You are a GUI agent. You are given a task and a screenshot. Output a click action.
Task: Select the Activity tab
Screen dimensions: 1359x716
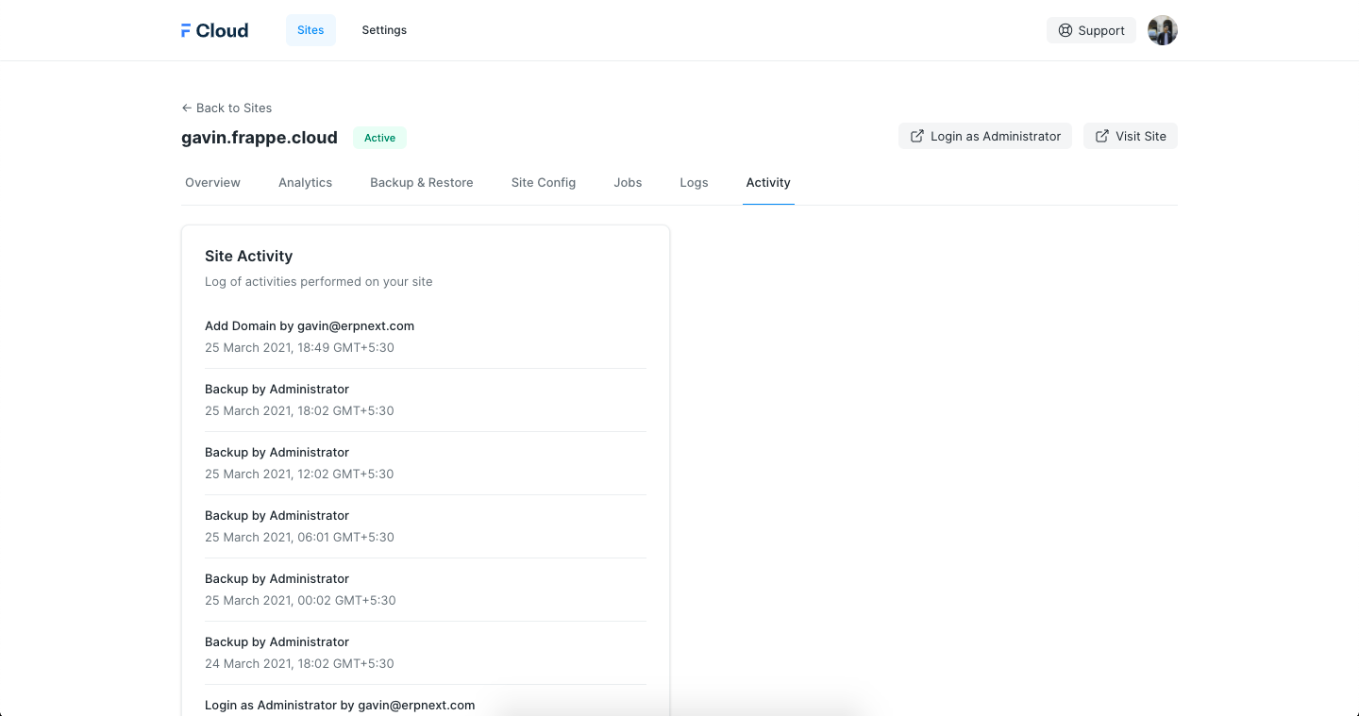(768, 182)
